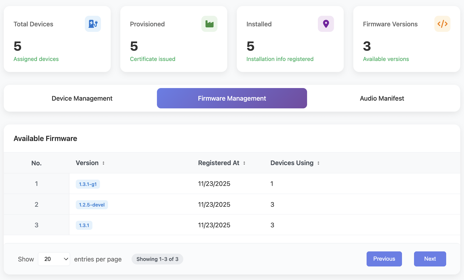Open the page size chevron
This screenshot has width=464, height=280.
tap(65, 259)
